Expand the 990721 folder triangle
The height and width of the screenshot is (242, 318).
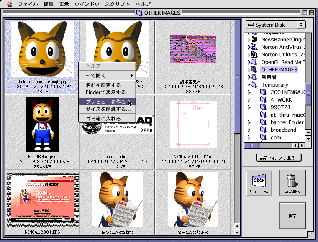tap(249, 107)
